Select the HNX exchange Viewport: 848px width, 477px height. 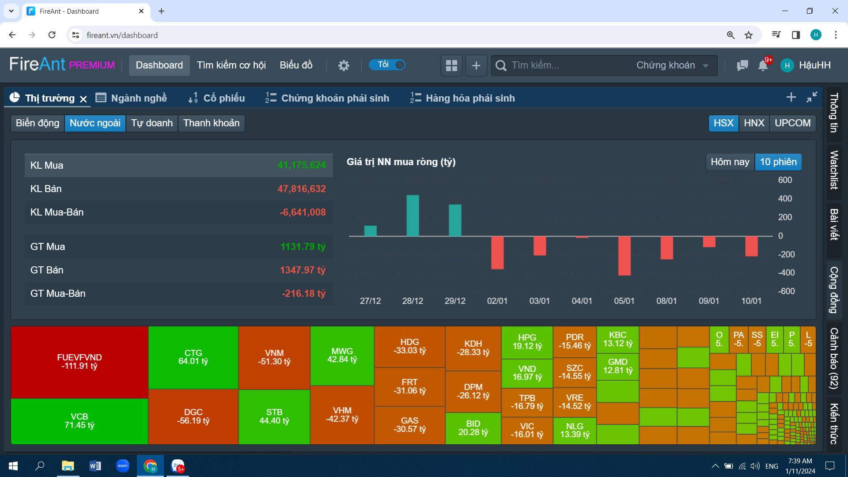[753, 123]
